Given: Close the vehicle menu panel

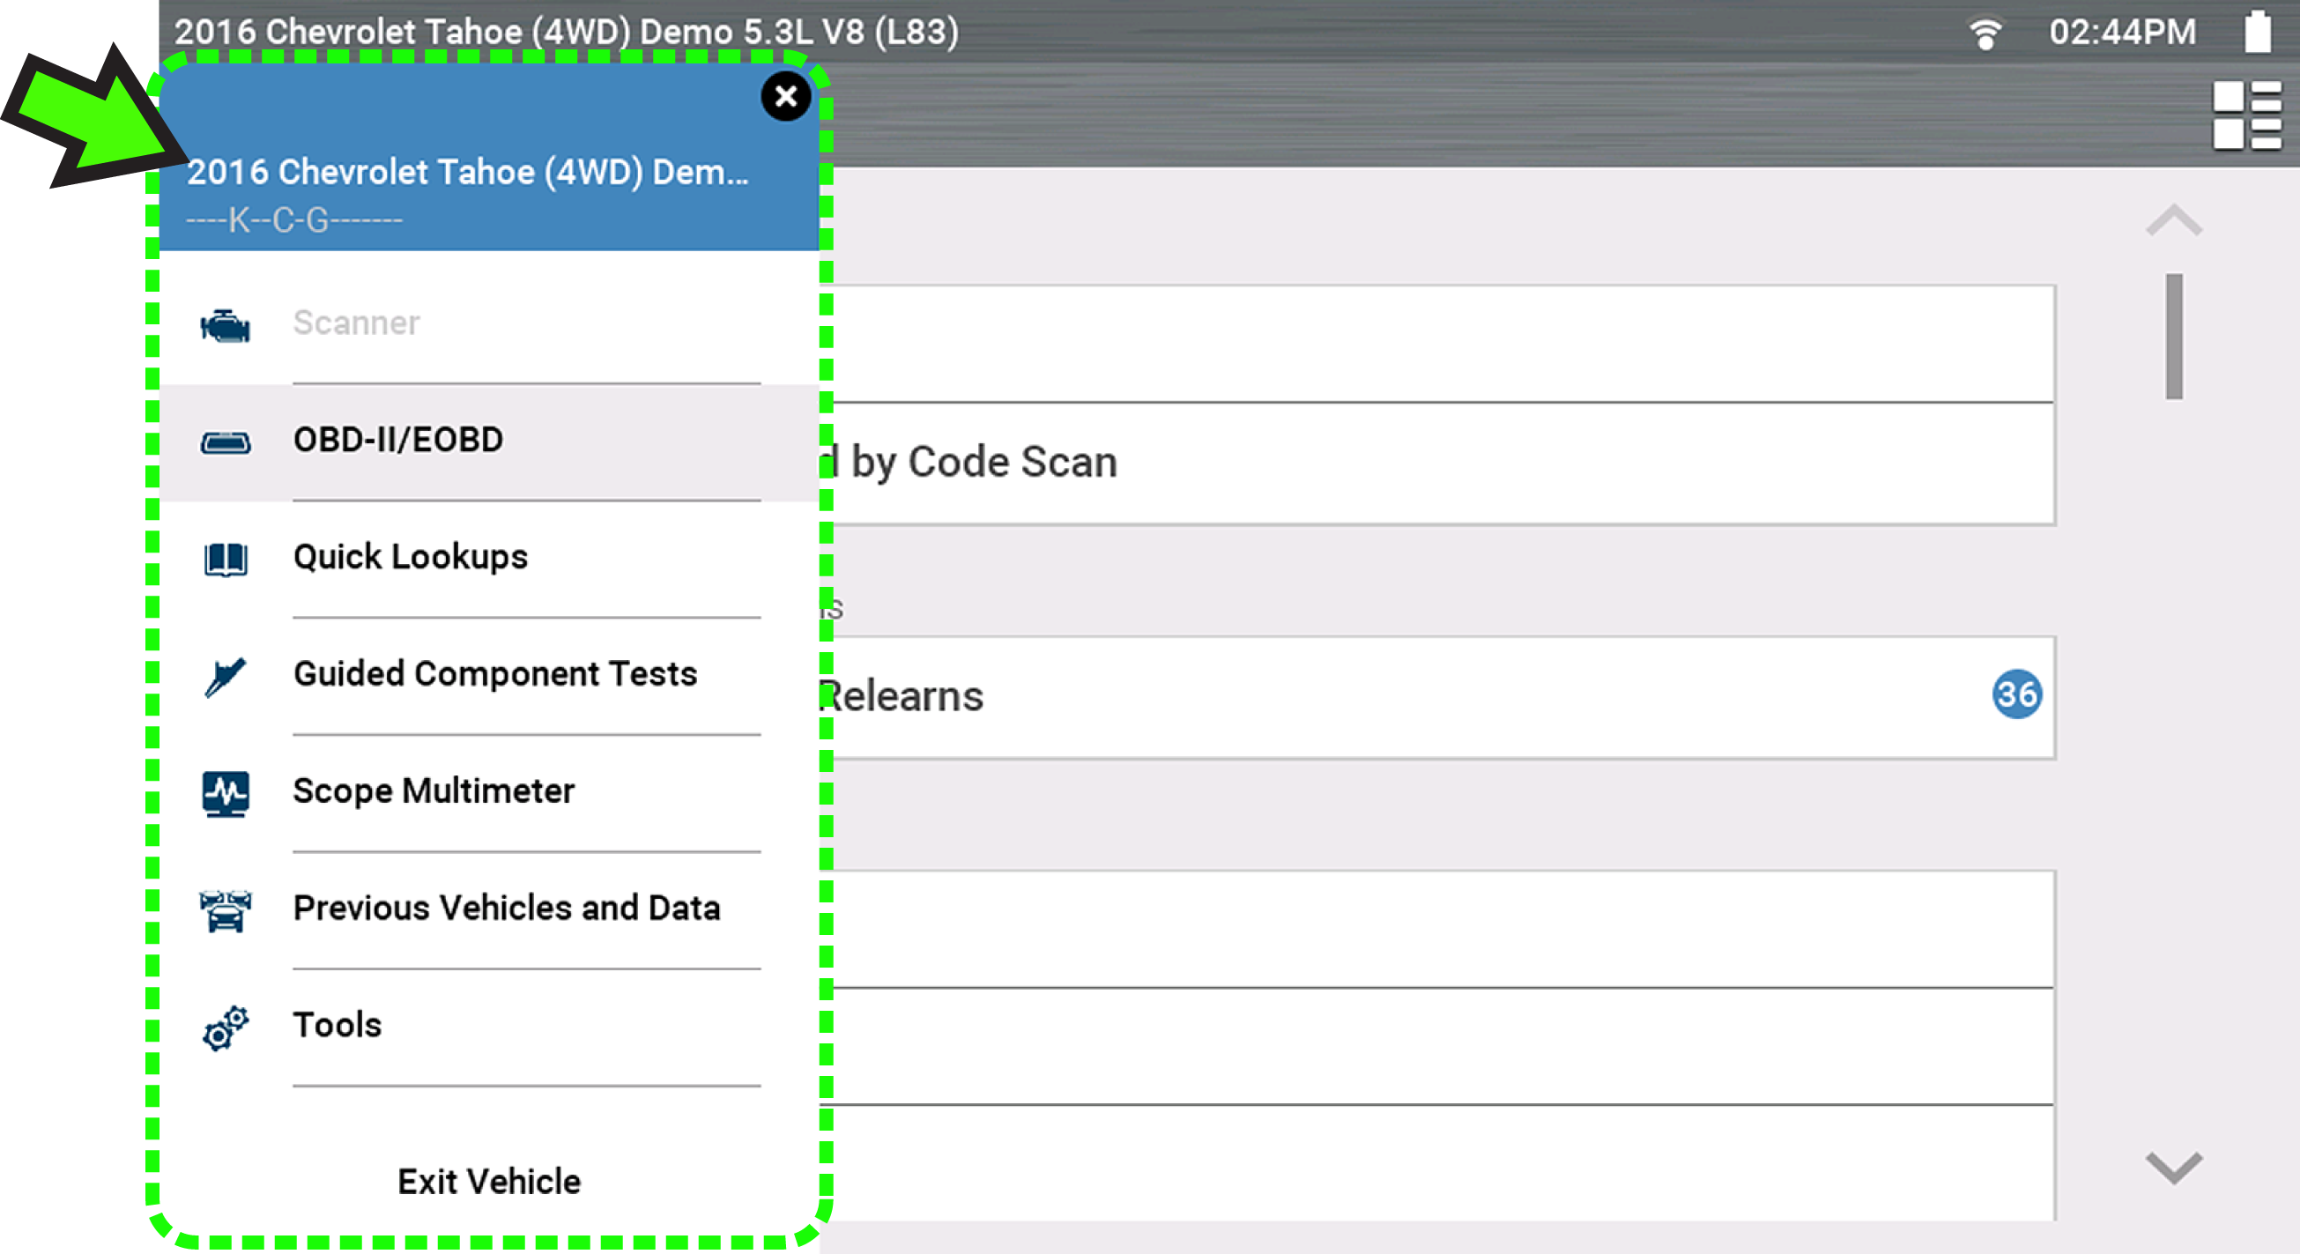Looking at the screenshot, I should (785, 95).
